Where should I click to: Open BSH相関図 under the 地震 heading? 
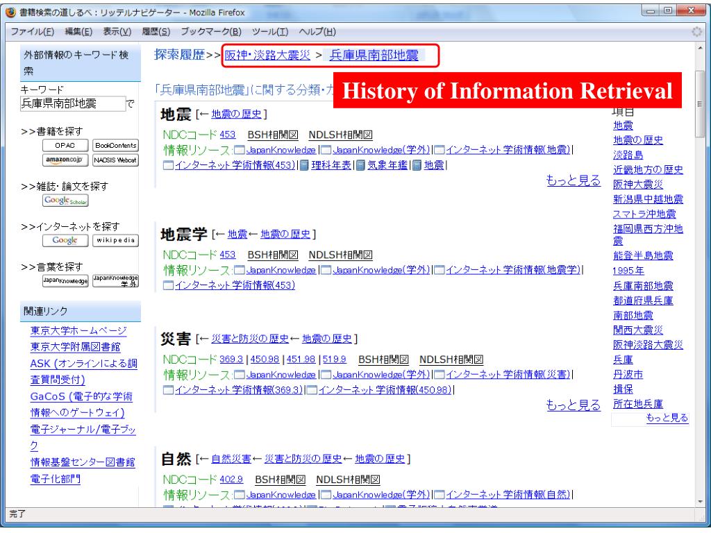pos(273,135)
